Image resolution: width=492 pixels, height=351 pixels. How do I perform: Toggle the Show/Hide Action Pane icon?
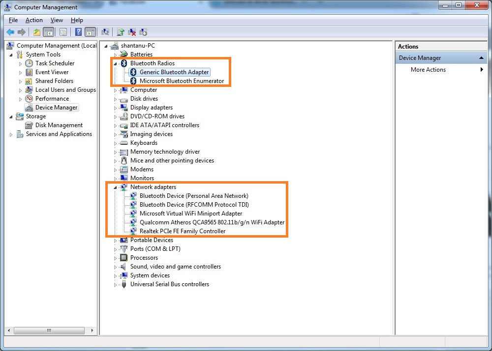tap(91, 32)
